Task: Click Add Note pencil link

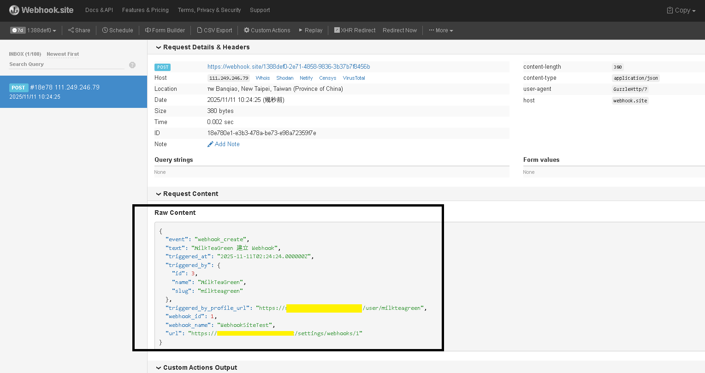Action: click(224, 144)
